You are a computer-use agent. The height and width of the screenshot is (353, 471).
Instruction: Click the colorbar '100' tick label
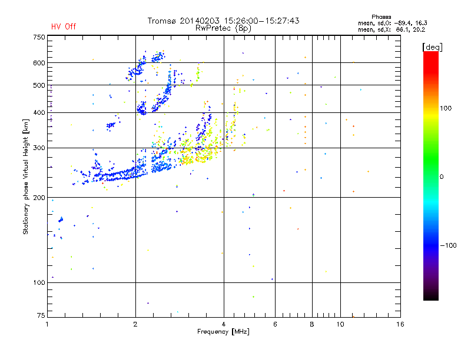click(x=446, y=108)
